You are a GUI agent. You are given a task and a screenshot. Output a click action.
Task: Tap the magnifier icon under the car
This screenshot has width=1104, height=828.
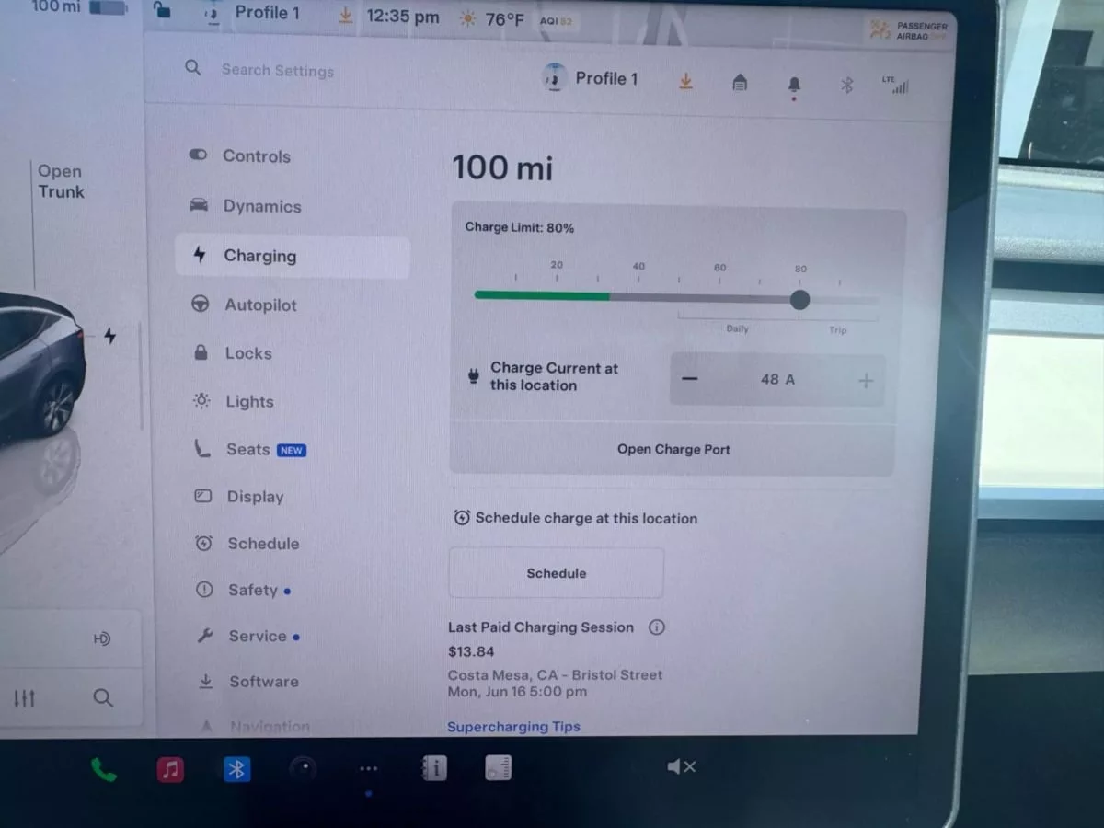(x=103, y=698)
